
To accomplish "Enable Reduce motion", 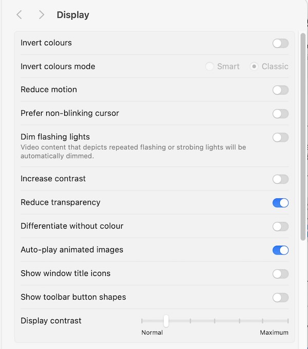I will 280,90.
